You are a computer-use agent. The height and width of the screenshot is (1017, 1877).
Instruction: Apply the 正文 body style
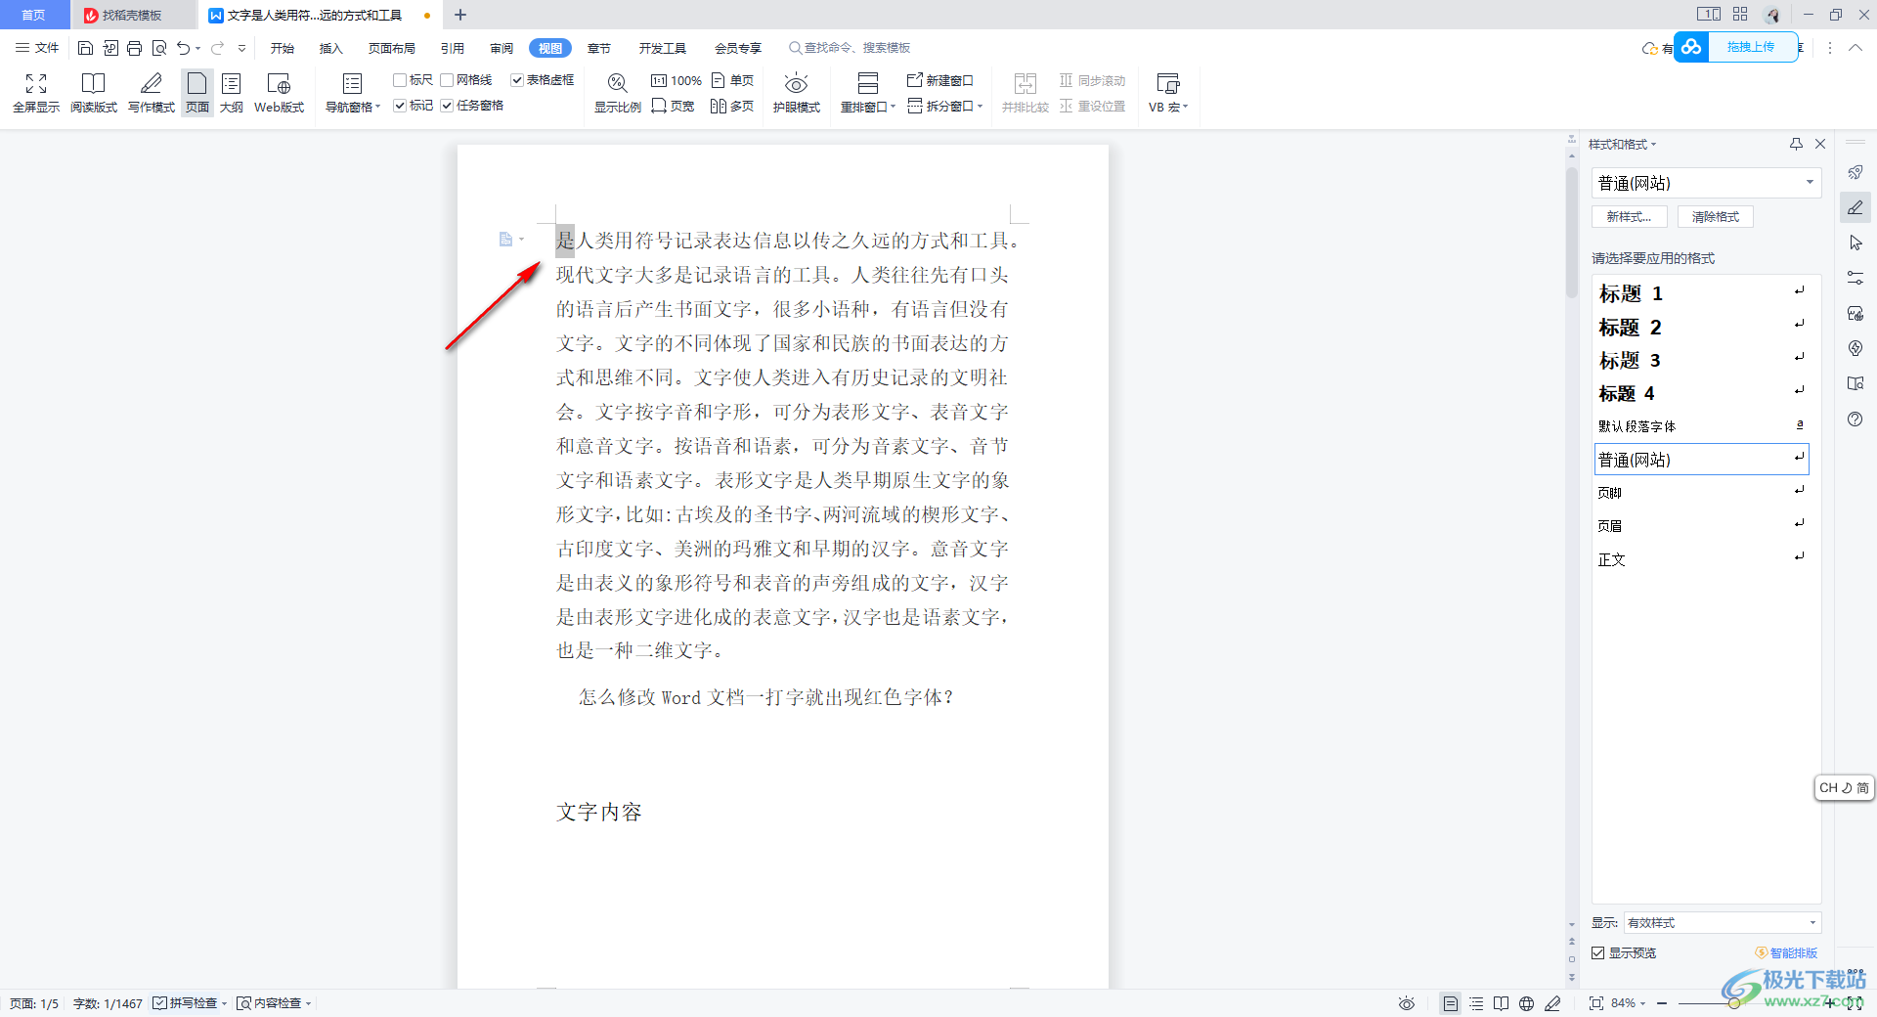[1702, 559]
